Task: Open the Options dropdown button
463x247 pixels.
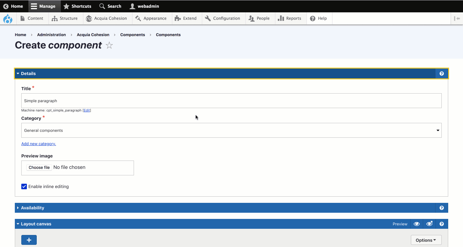Action: click(426, 240)
